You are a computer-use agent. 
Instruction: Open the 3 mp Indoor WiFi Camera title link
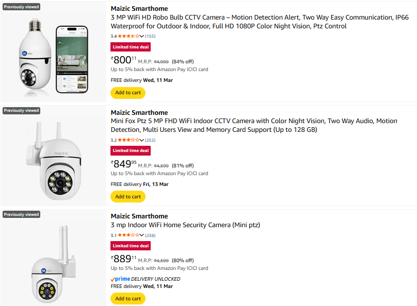coord(185,225)
